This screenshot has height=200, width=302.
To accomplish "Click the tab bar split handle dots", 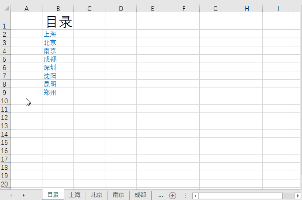I will [185, 196].
